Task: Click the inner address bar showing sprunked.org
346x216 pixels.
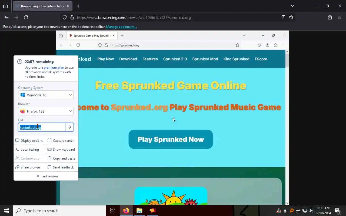Action: (x=169, y=45)
